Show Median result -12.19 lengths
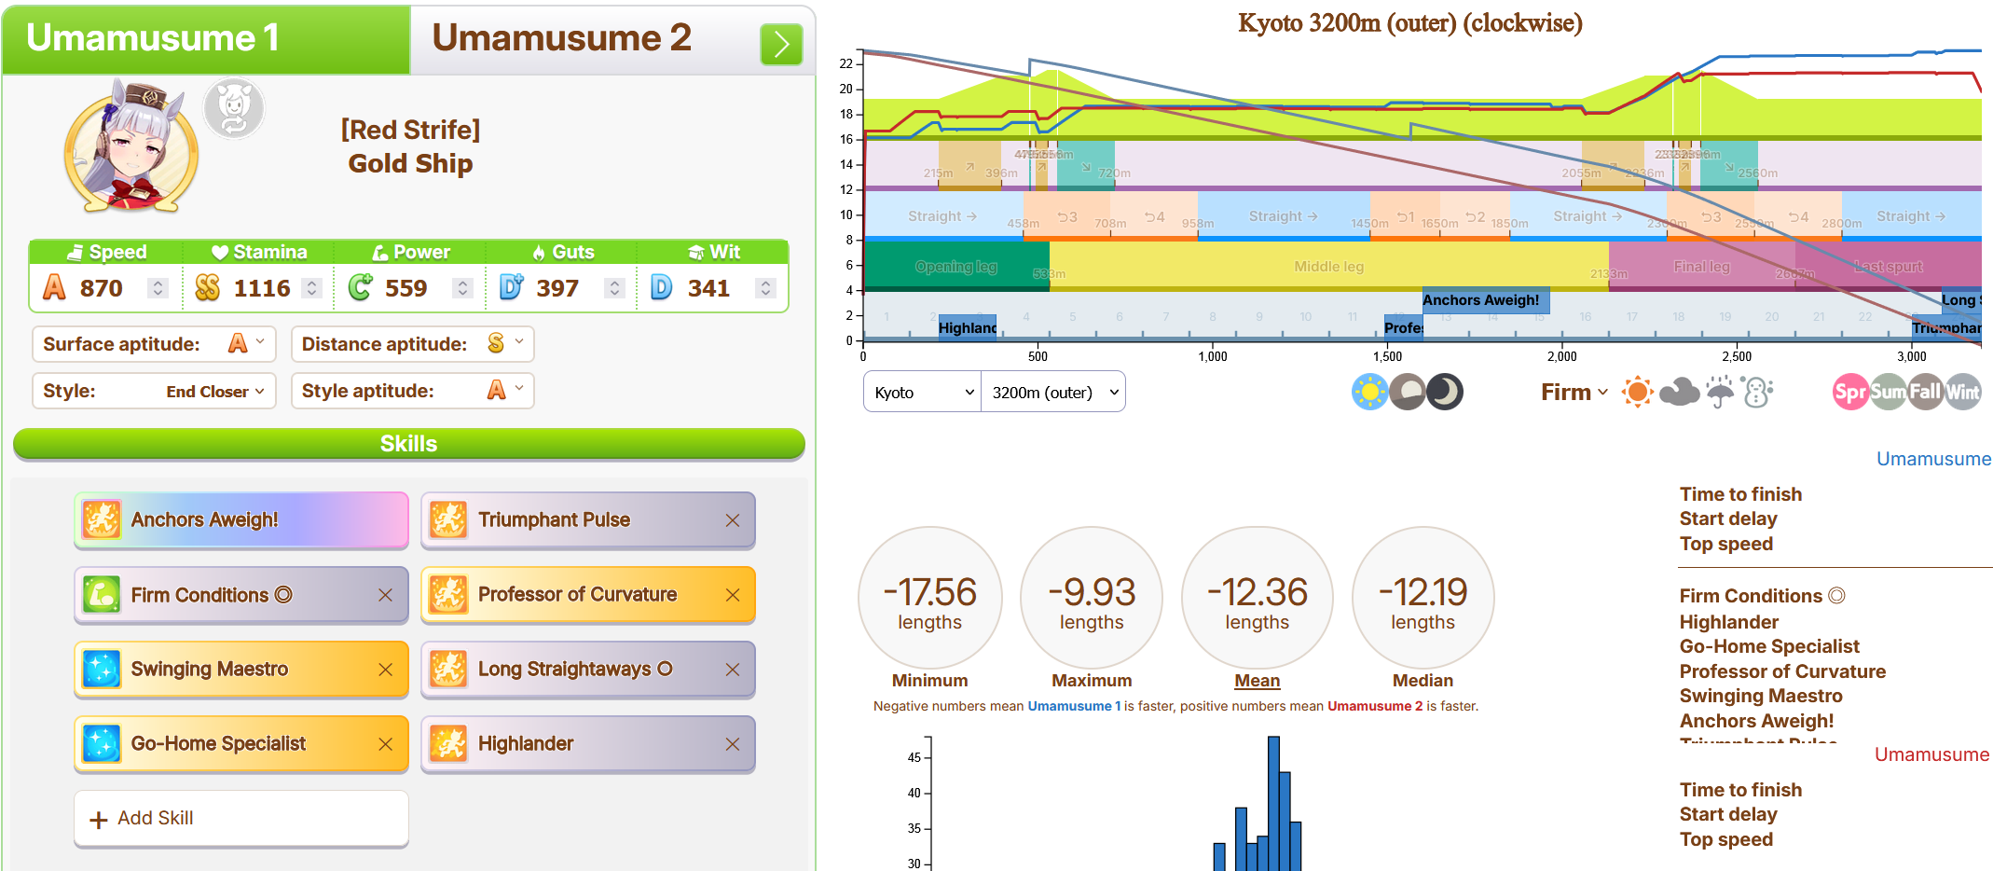Image resolution: width=1993 pixels, height=871 pixels. 1423,599
